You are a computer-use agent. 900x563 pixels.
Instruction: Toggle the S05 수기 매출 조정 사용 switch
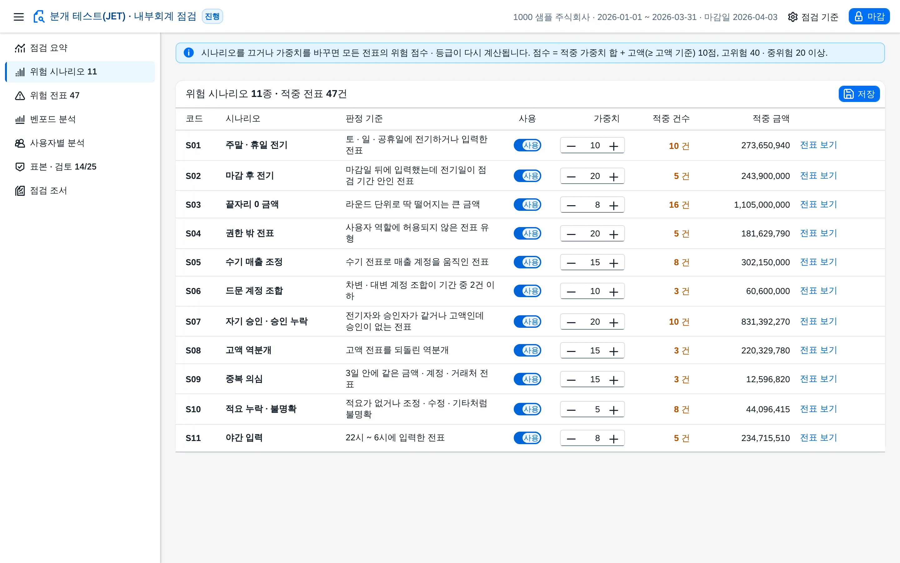527,262
